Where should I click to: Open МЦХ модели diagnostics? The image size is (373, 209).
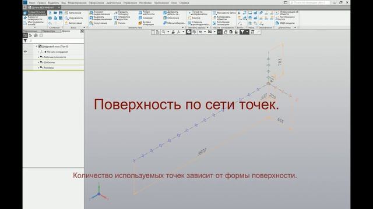coord(285,23)
